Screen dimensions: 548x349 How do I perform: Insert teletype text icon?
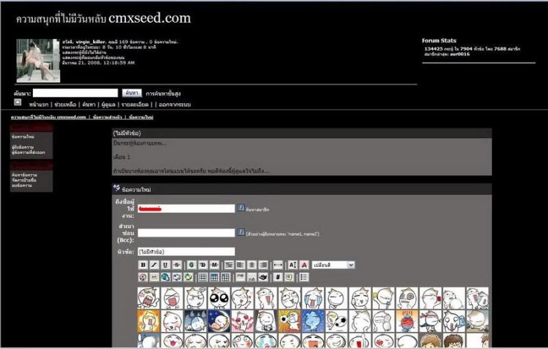[x=263, y=277]
